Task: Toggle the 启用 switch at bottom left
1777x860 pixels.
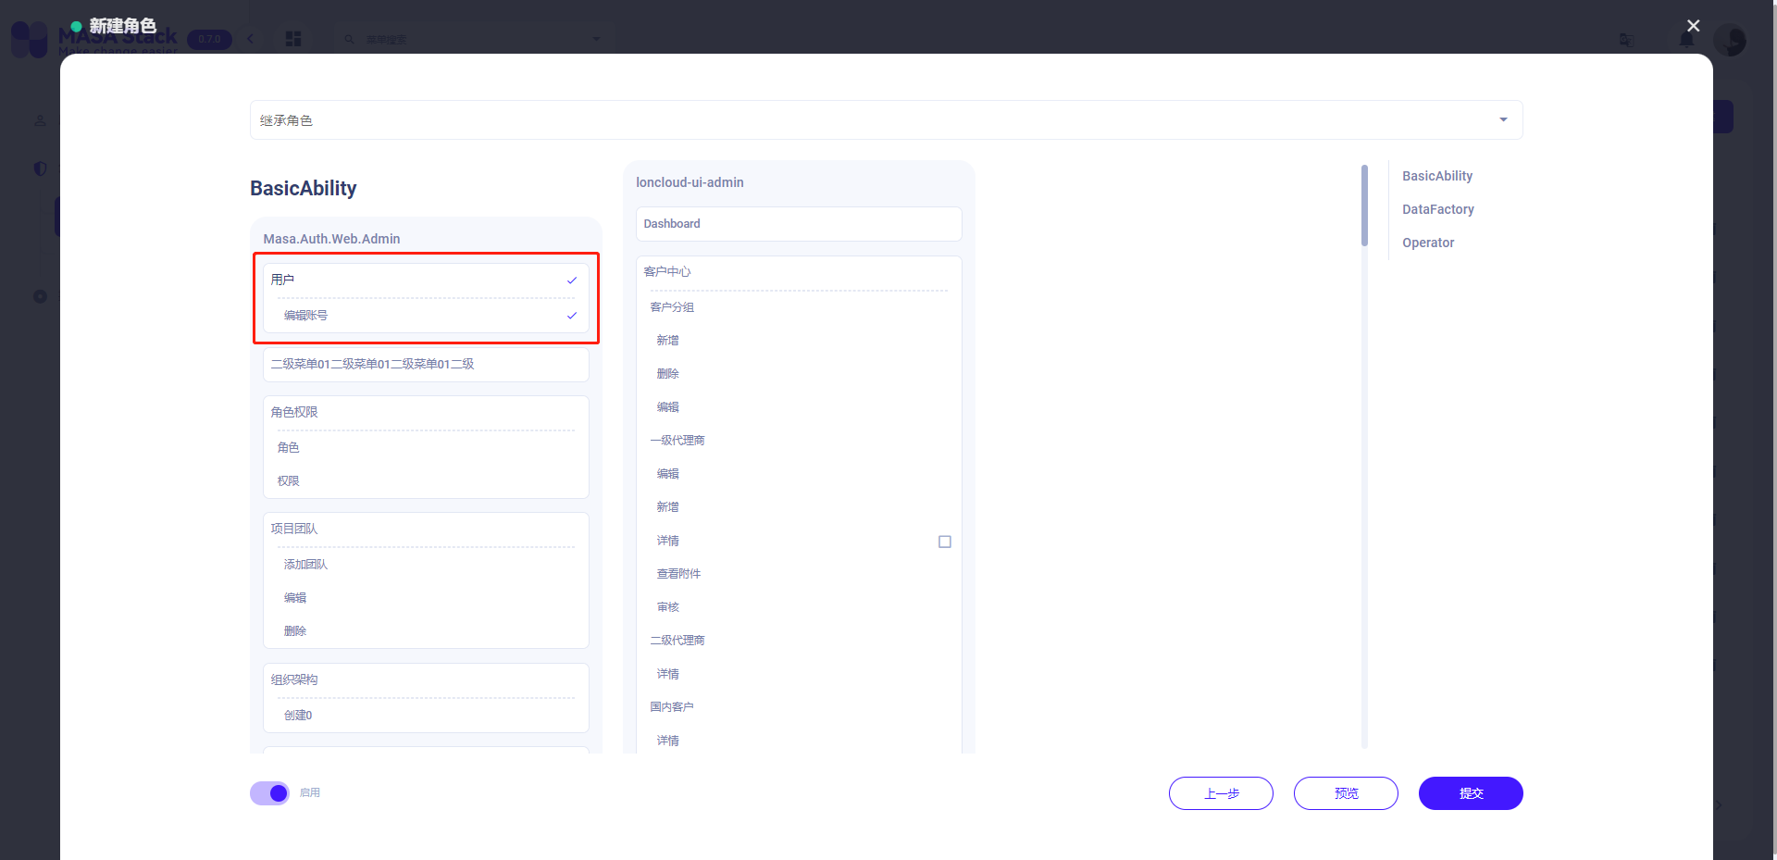Action: tap(268, 793)
